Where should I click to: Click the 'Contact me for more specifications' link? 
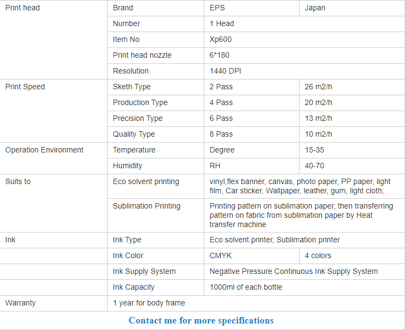click(x=201, y=320)
